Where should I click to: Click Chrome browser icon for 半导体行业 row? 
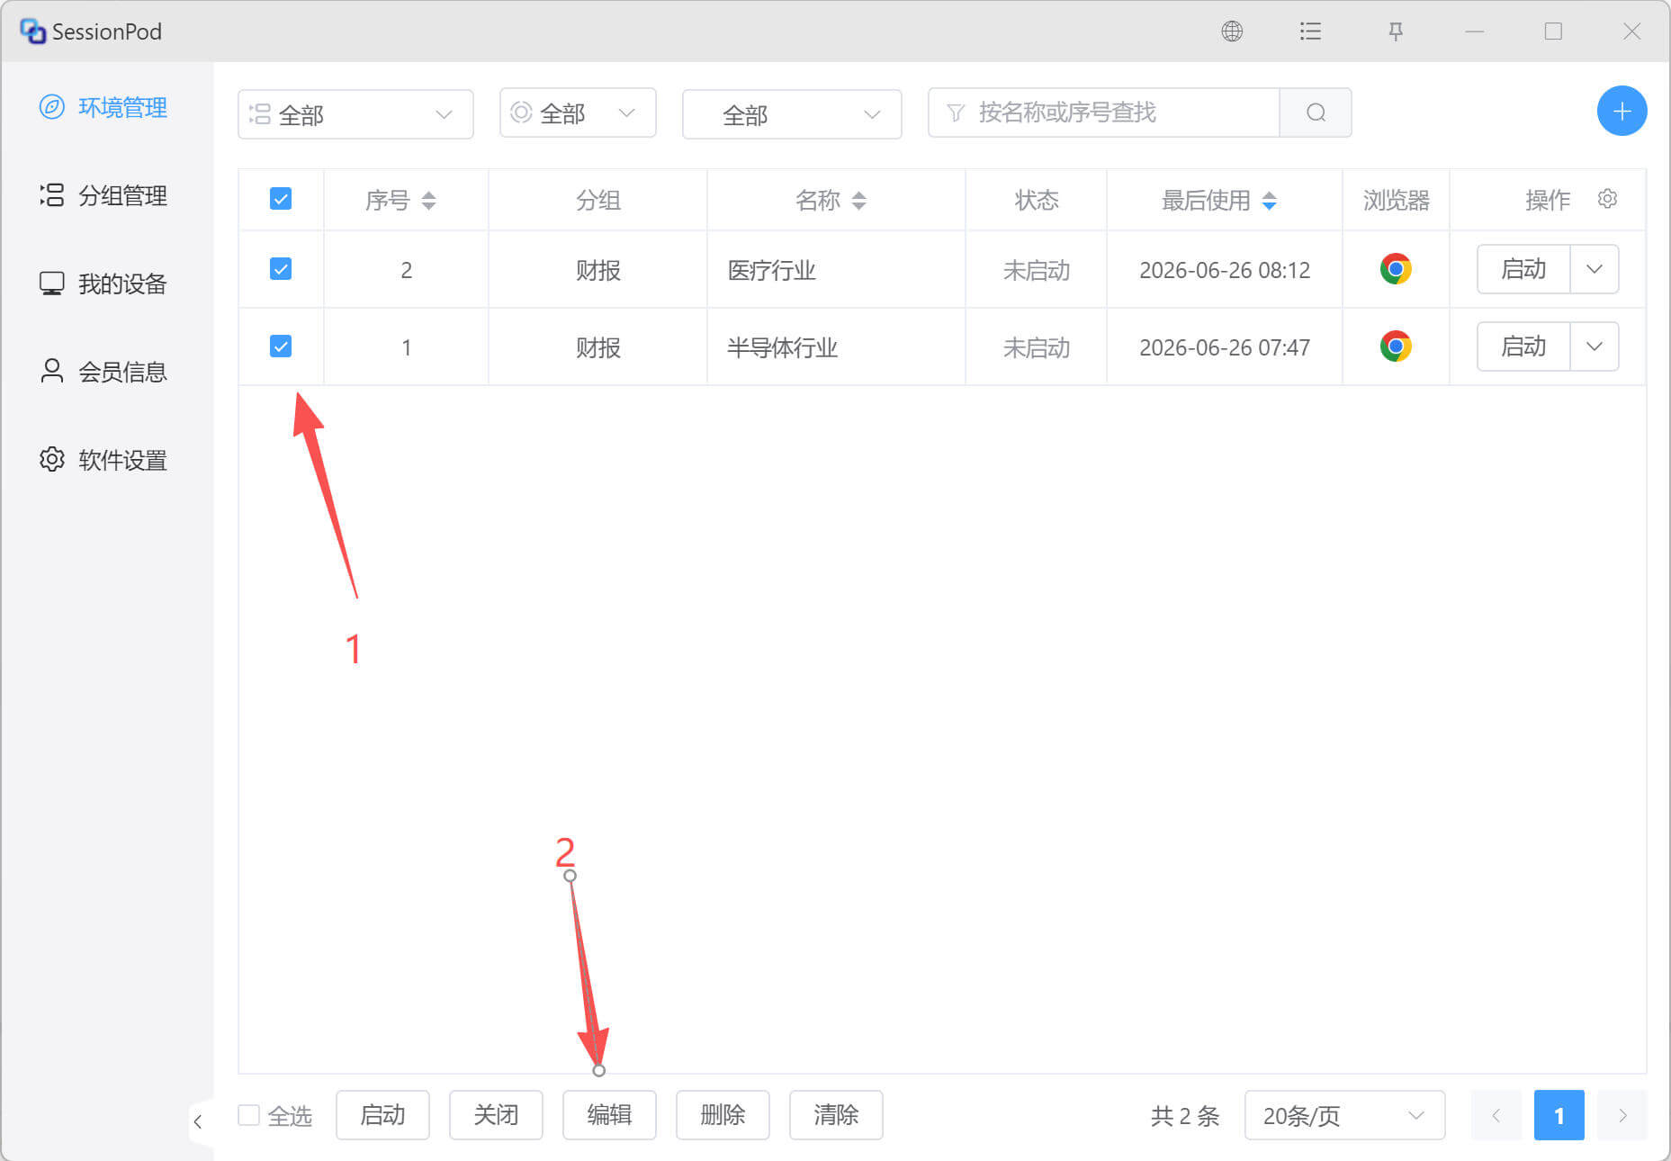click(x=1396, y=346)
